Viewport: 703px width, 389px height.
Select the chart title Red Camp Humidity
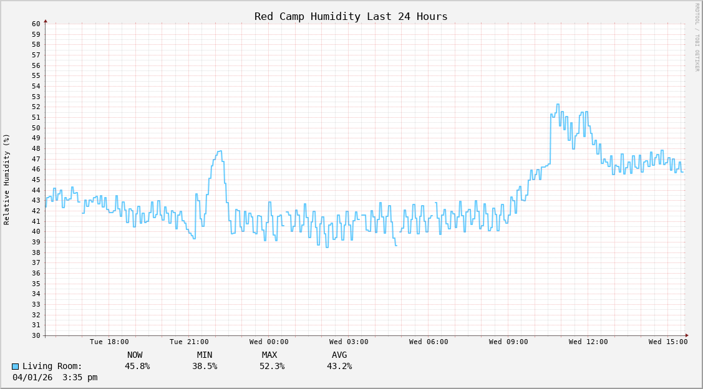(351, 16)
